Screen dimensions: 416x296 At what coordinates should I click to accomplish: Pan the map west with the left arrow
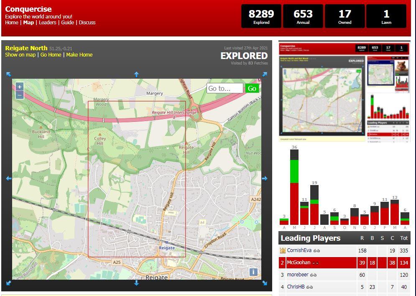click(x=9, y=178)
